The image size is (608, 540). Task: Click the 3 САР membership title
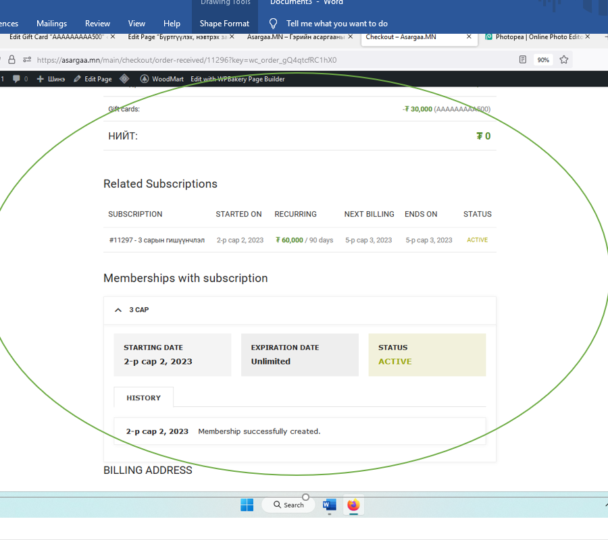click(138, 310)
